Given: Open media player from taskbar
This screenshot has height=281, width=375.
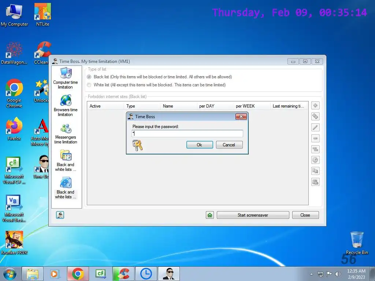Looking at the screenshot, I should [55, 274].
